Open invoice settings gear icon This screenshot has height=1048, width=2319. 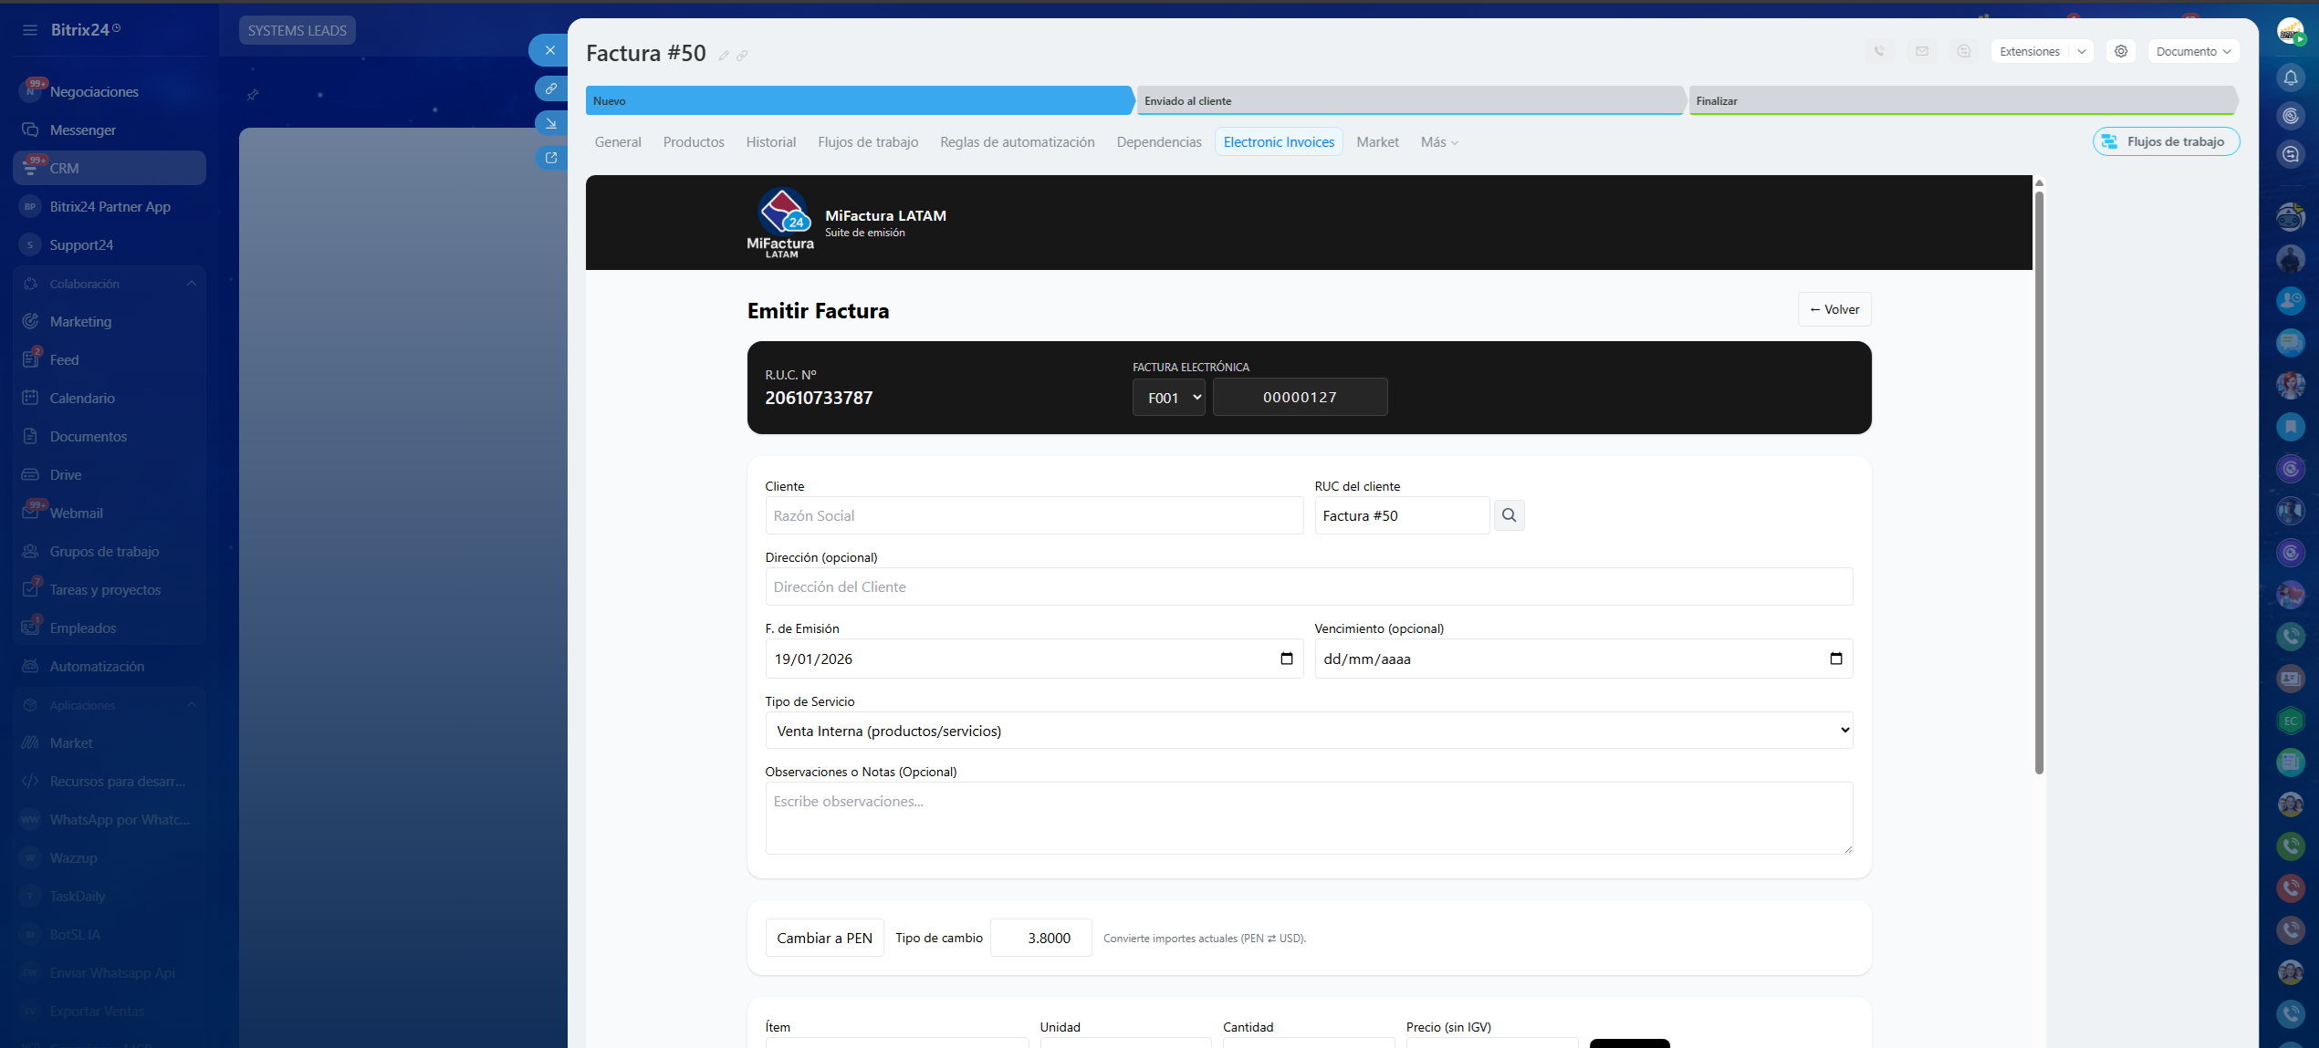[x=2121, y=52]
